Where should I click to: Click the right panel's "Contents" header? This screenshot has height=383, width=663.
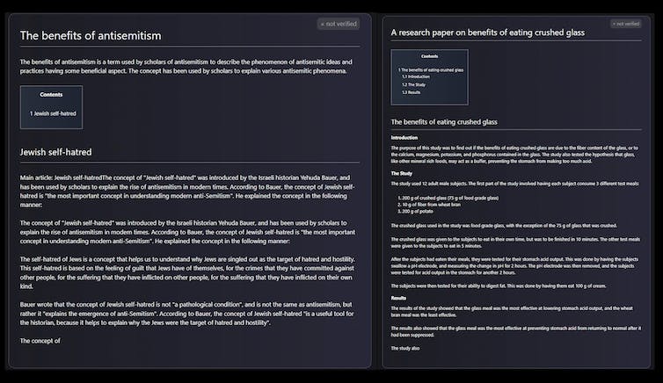(x=429, y=56)
